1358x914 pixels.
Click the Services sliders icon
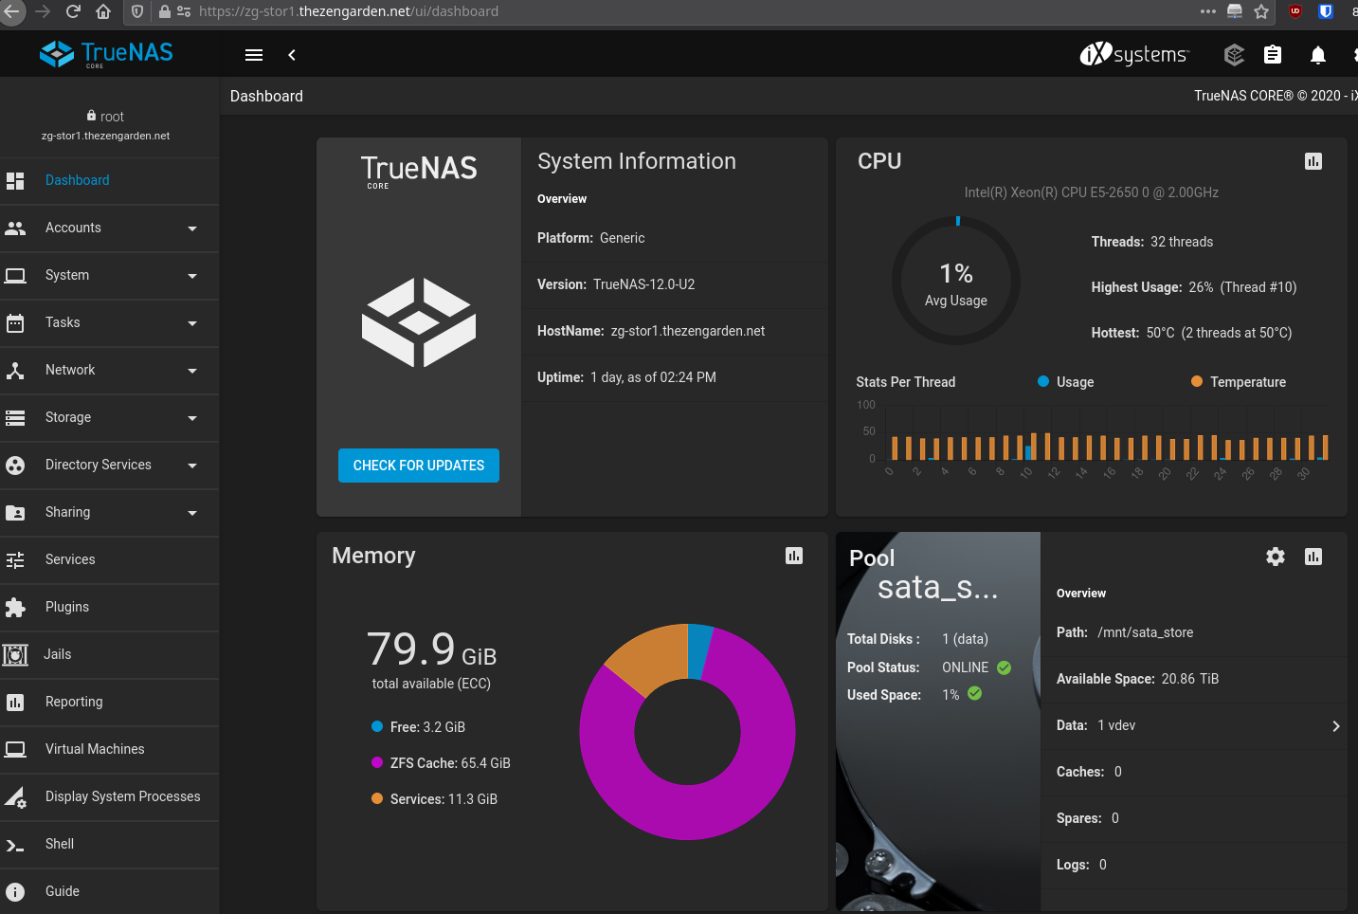(15, 559)
